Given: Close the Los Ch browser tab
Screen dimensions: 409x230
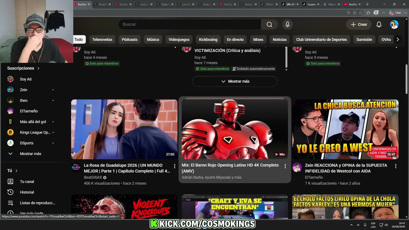Looking at the screenshot, I should (193, 4).
